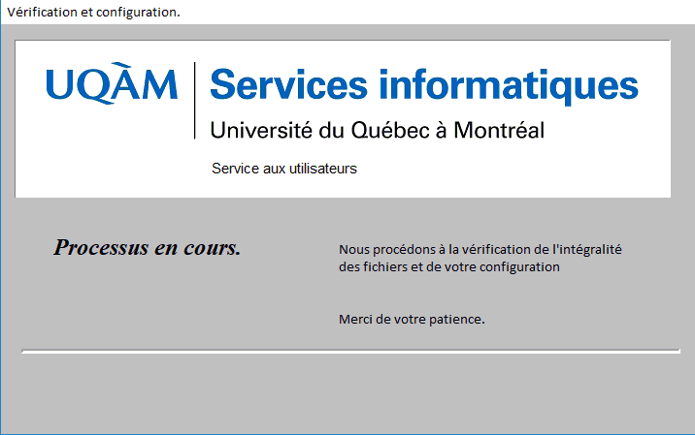Click the word "Processus" in the status heading
The image size is (695, 435).
pos(100,248)
